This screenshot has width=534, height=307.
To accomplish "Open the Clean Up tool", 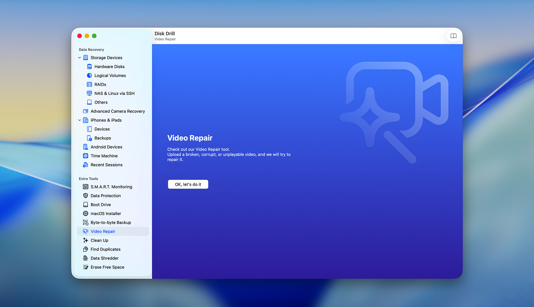I will coord(99,240).
